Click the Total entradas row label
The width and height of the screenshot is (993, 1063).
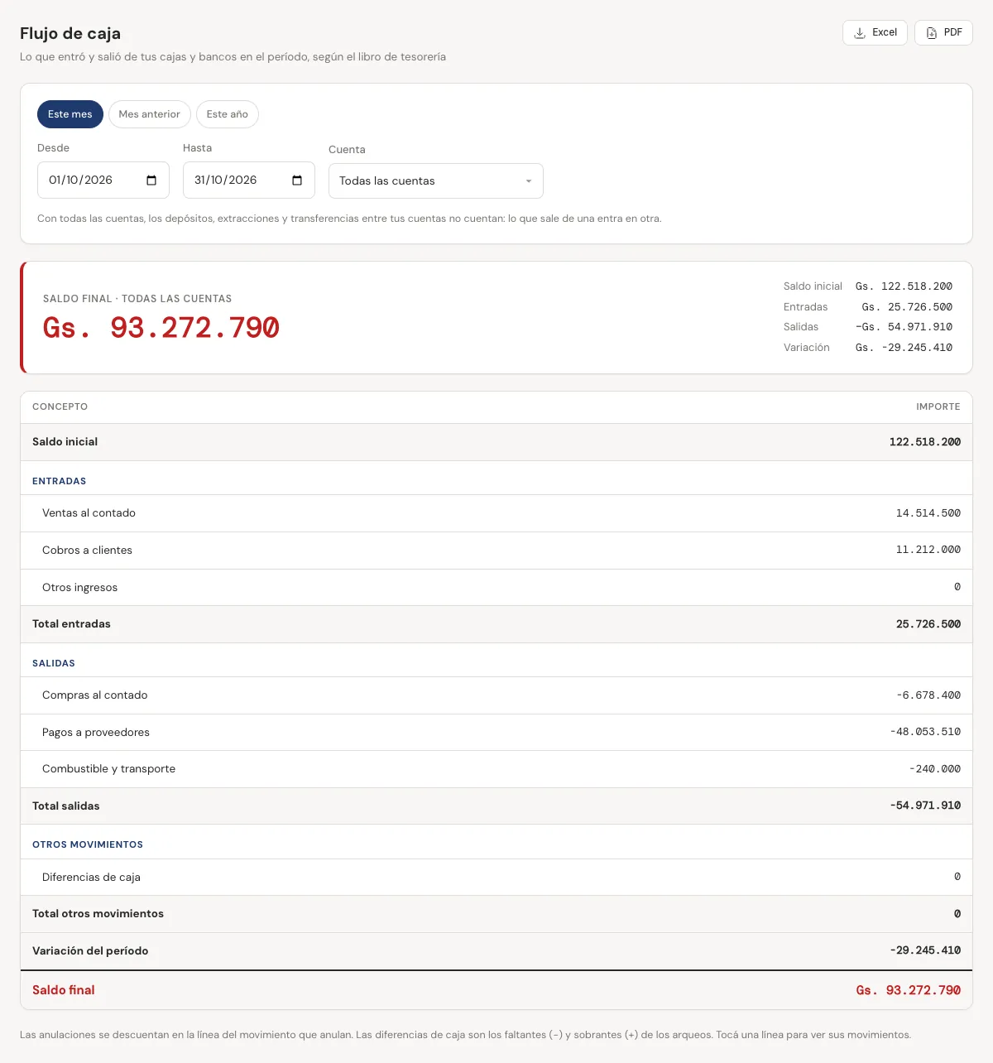click(71, 624)
